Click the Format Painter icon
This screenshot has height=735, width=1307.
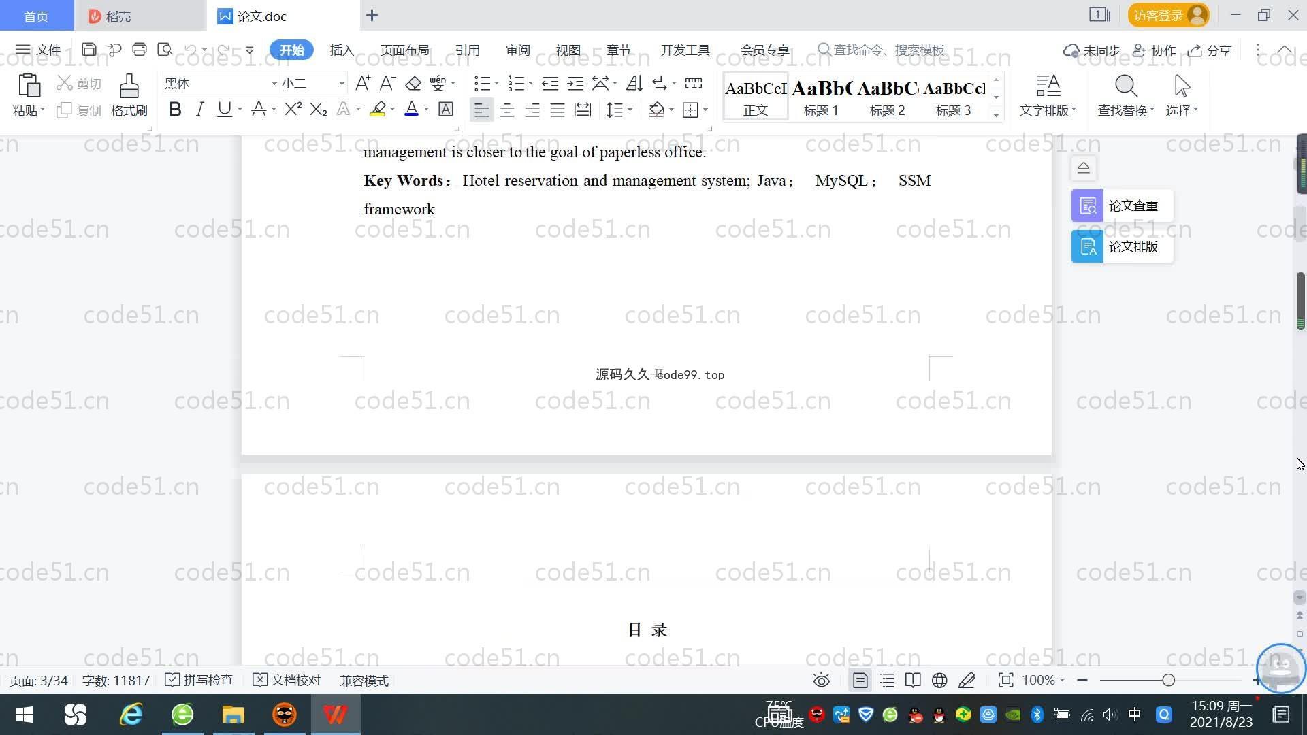[x=129, y=86]
